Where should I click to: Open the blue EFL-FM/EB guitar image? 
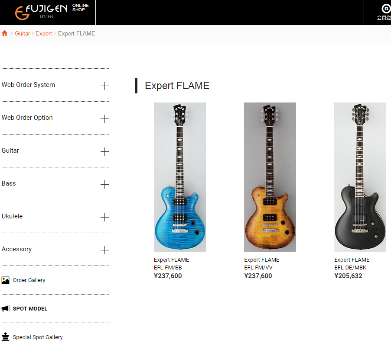tap(180, 177)
